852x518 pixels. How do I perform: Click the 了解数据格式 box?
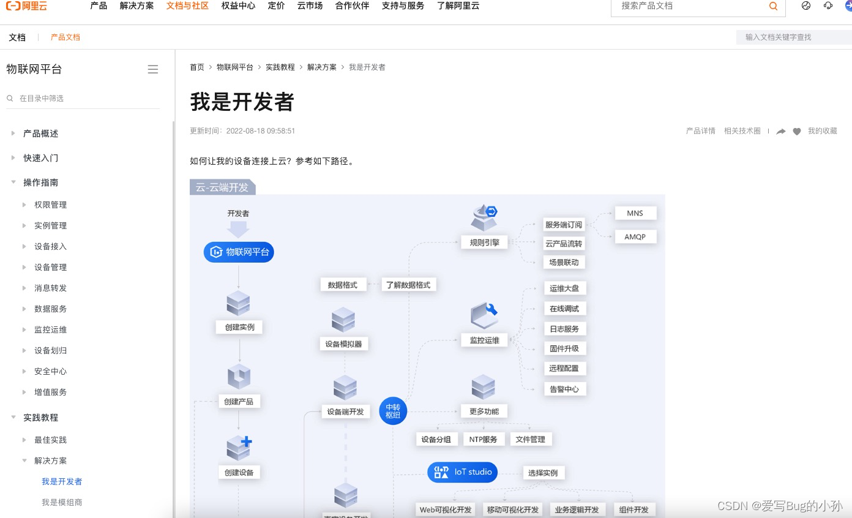click(x=408, y=285)
